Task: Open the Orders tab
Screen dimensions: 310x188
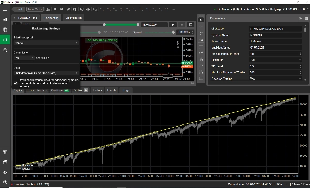Action: tap(80, 90)
